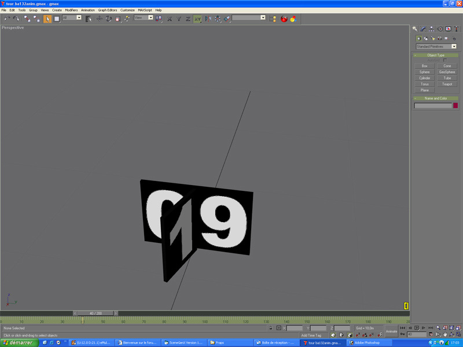Click the GeoSphere button
Image resolution: width=463 pixels, height=347 pixels.
point(447,72)
